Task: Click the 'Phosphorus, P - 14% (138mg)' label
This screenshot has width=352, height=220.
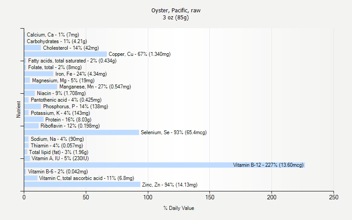Action: pyautogui.click(x=76, y=106)
